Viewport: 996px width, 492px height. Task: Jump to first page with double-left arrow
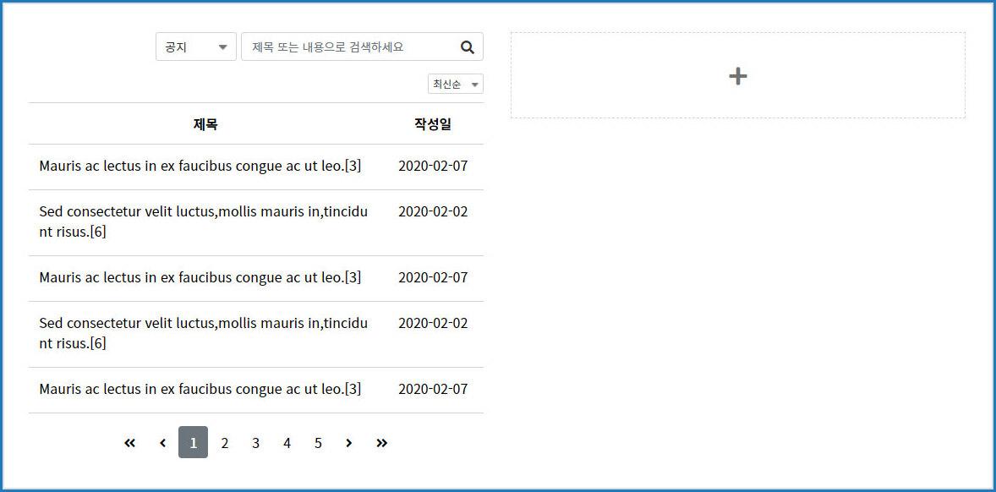tap(129, 443)
